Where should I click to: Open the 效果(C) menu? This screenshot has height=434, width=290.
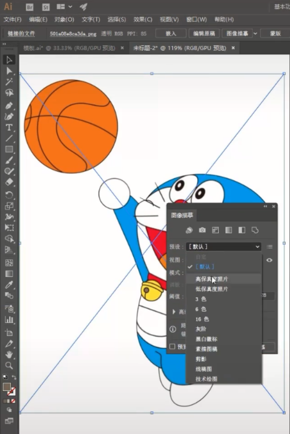[143, 20]
